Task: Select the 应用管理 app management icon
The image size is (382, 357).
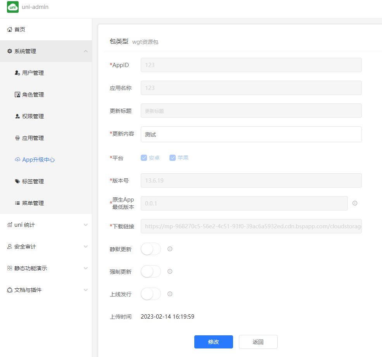Action: point(18,138)
